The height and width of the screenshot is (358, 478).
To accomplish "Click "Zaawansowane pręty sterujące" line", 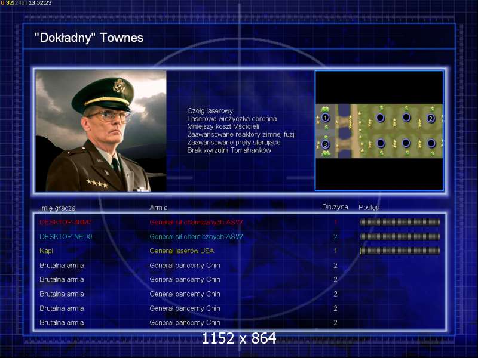I will click(234, 143).
